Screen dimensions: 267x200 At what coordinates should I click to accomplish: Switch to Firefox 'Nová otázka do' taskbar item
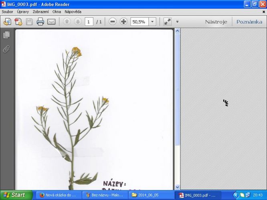(58, 195)
